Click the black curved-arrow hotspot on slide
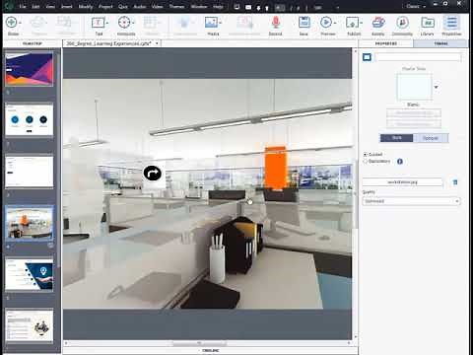 point(153,173)
